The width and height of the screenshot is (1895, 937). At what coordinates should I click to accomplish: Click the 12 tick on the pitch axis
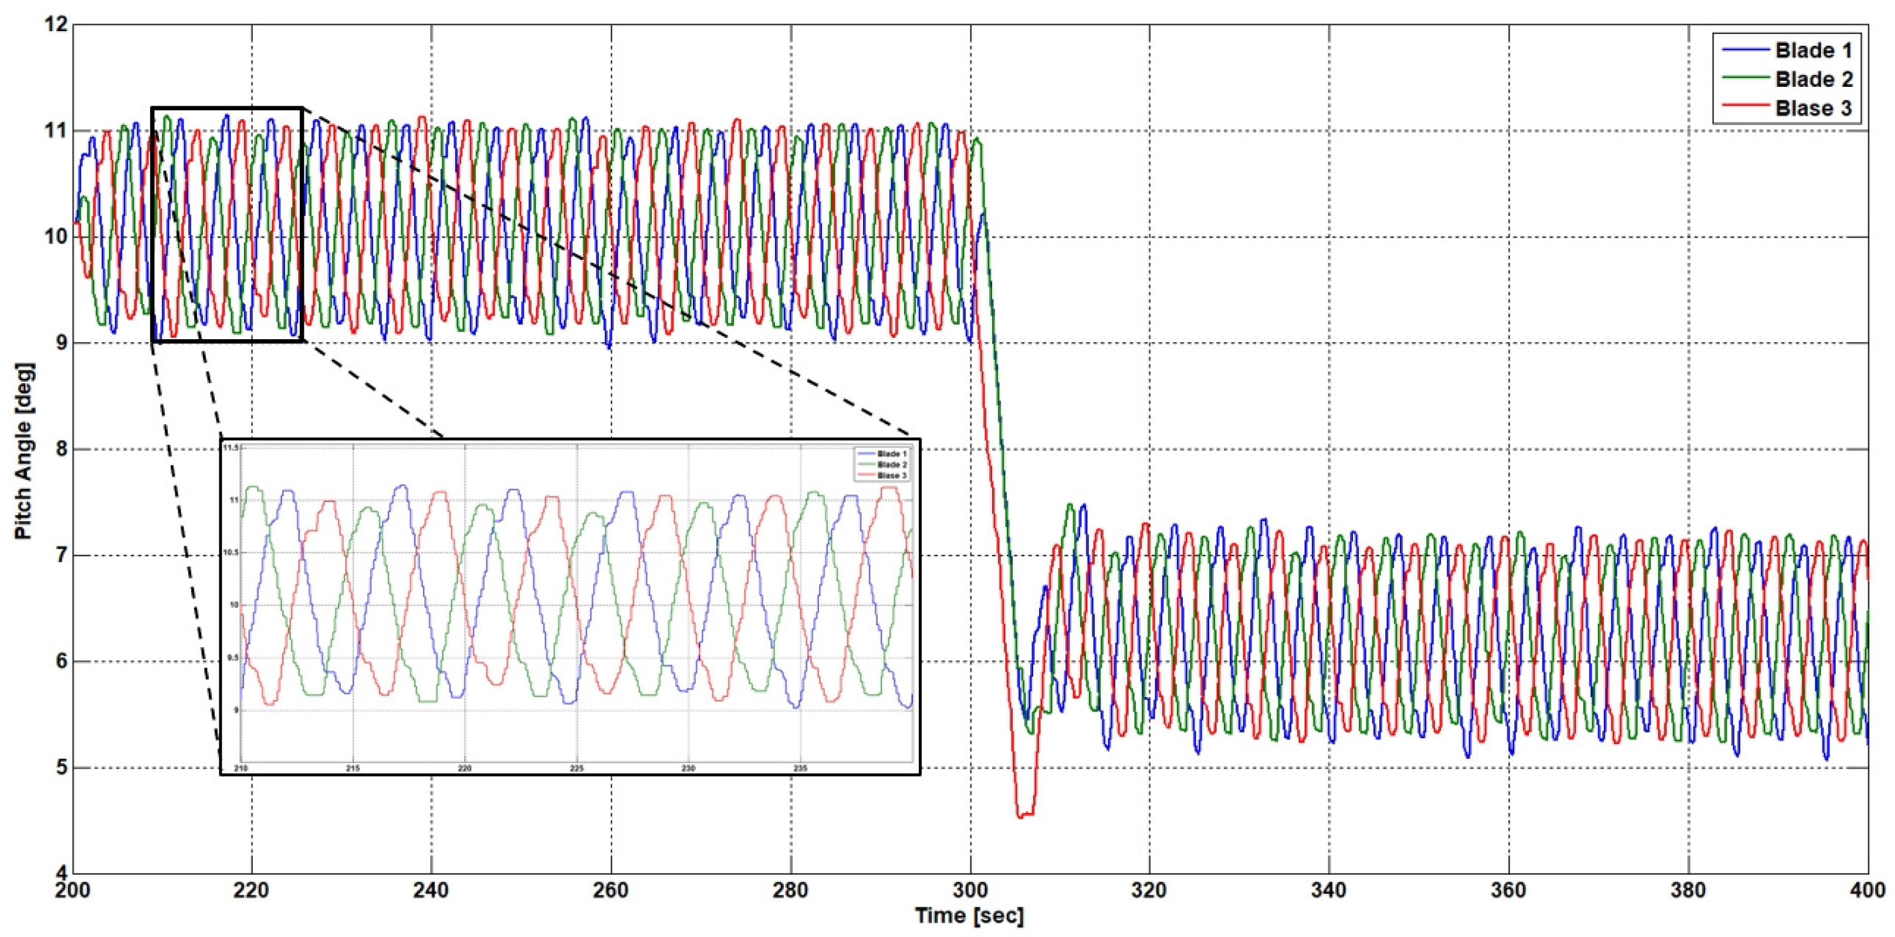pos(56,24)
